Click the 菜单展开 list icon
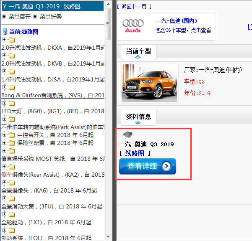 pyautogui.click(x=4, y=16)
